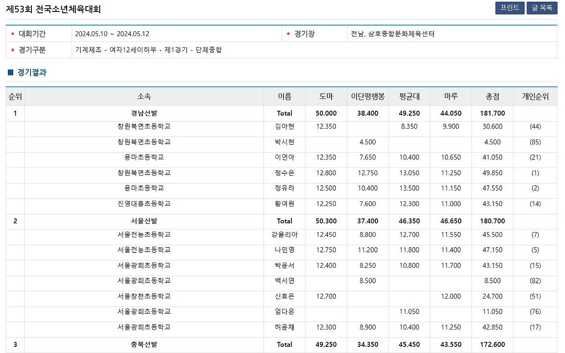Click the 프린트 button

point(509,8)
